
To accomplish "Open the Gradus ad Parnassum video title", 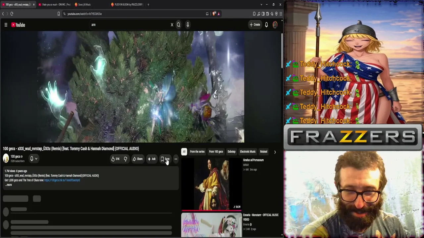I will point(253,160).
